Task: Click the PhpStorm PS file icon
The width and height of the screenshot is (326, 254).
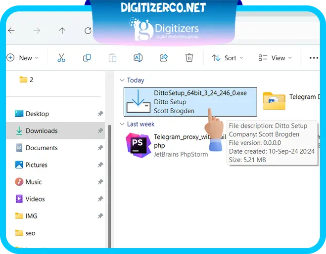Action: tap(138, 145)
